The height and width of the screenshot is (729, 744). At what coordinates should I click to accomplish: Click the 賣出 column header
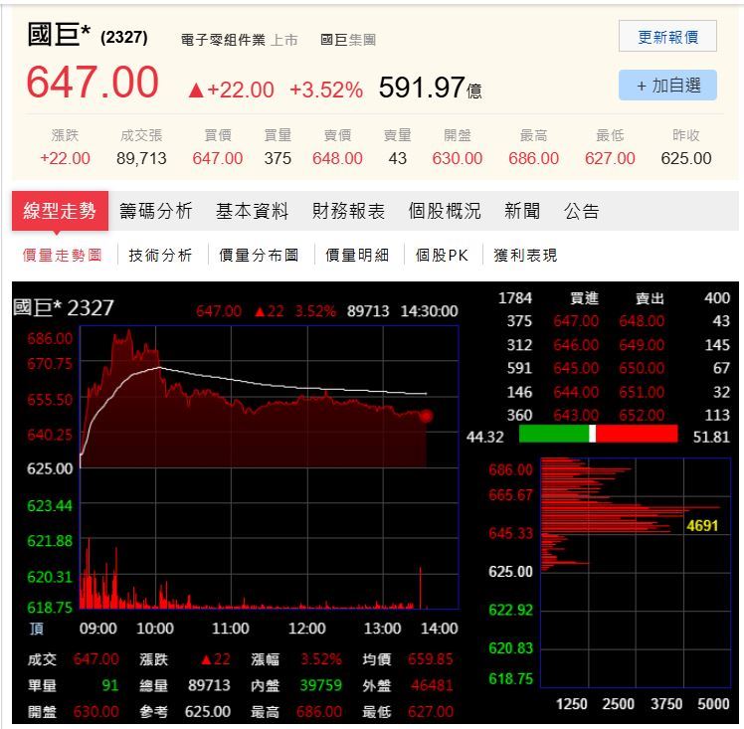(651, 298)
